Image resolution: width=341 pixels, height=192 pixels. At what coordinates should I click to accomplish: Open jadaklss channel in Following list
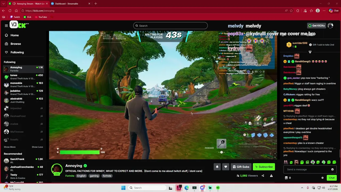(x=23, y=92)
